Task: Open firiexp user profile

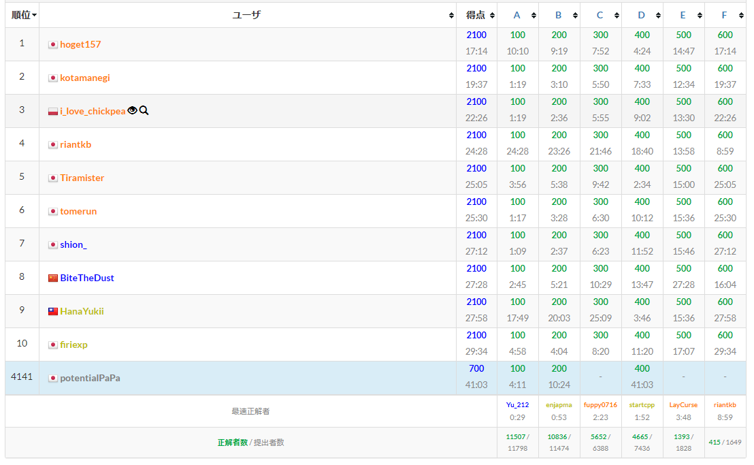Action: (x=73, y=344)
